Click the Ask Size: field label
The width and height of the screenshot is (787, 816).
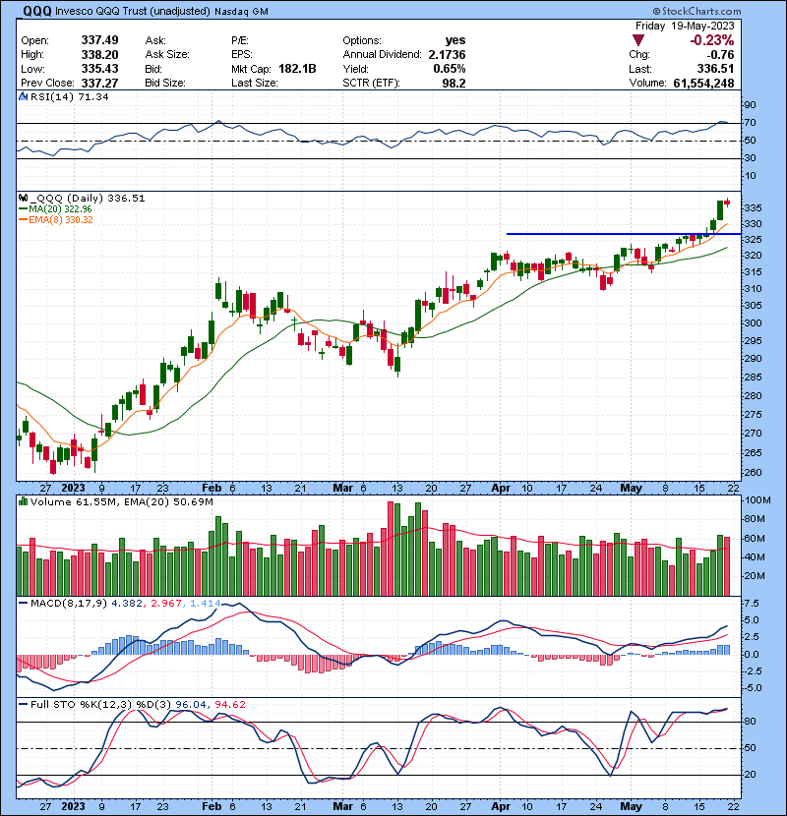pos(167,55)
